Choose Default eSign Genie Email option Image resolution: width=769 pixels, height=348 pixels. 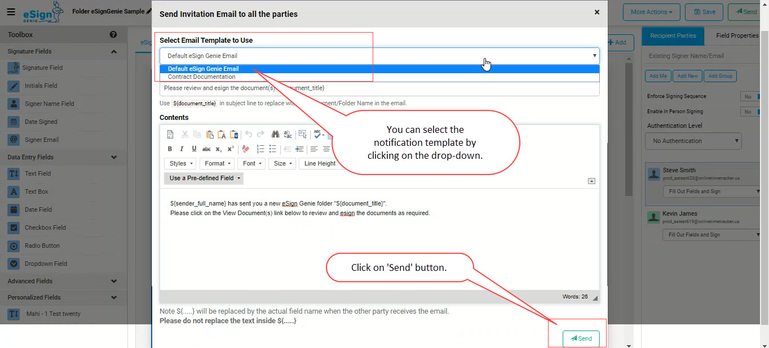[x=379, y=69]
